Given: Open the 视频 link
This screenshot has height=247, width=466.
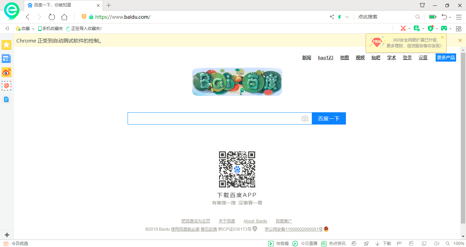Looking at the screenshot, I should tap(360, 57).
